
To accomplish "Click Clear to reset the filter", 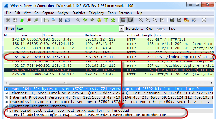I will tap(150, 29).
